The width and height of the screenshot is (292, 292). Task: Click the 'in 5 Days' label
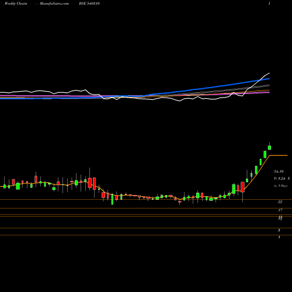click(280, 186)
